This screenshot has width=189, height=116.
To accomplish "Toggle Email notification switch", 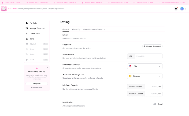I will pos(154,104).
